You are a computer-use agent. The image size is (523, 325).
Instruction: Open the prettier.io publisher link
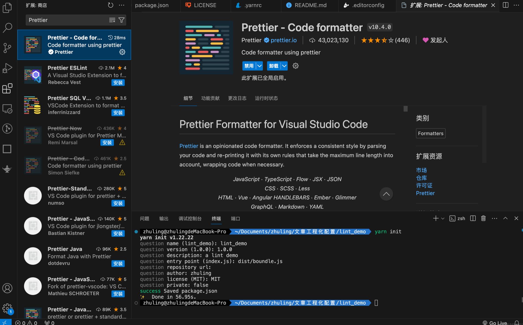(x=283, y=40)
